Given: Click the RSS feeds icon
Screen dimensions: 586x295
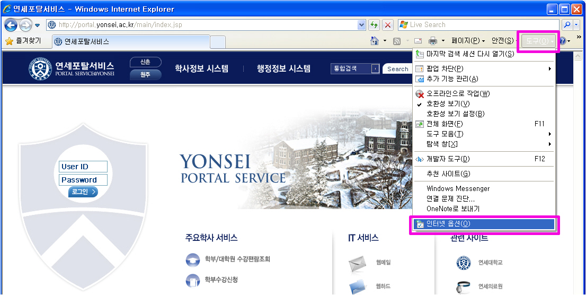Looking at the screenshot, I should click(x=397, y=41).
